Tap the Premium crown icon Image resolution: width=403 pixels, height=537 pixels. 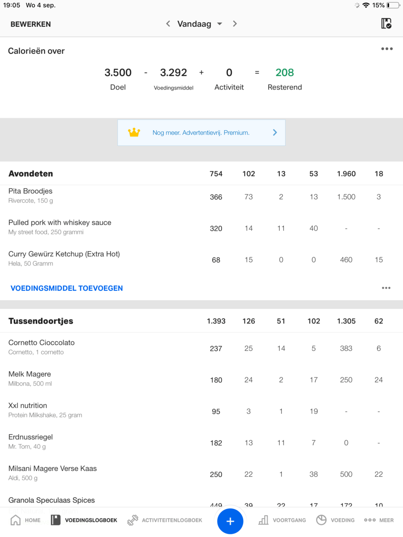click(134, 132)
